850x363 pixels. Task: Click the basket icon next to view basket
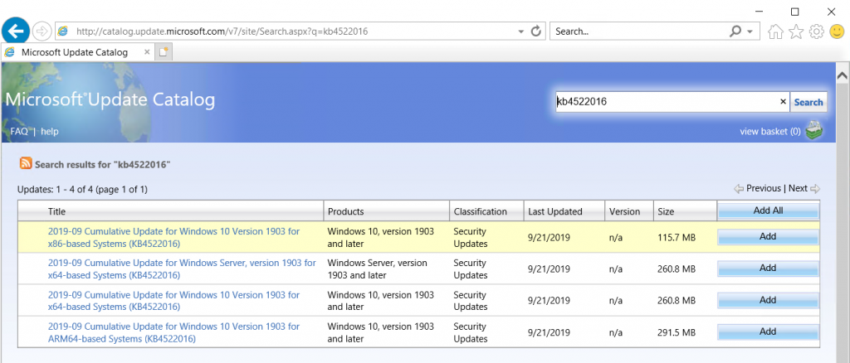(813, 130)
